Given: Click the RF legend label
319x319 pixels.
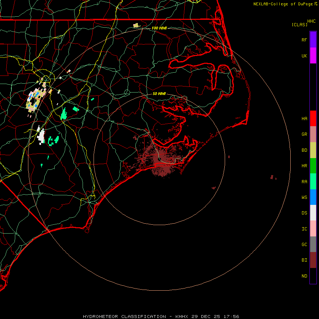Looking at the screenshot, I should [304, 40].
